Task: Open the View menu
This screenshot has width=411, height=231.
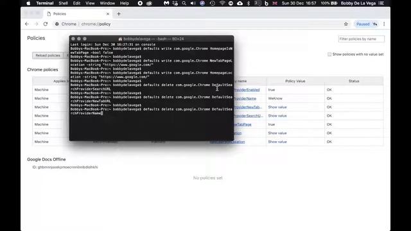Action: (x=90, y=3)
